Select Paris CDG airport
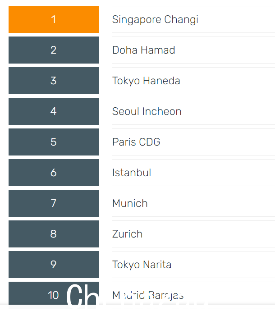 tap(136, 142)
